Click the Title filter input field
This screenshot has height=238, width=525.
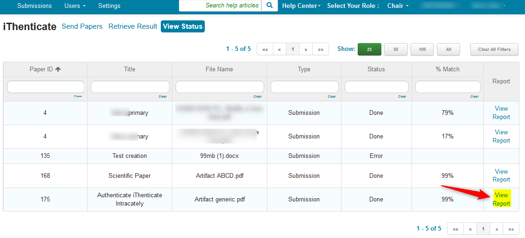[130, 87]
